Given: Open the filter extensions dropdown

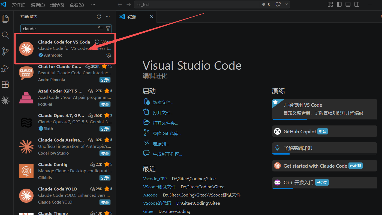Looking at the screenshot, I should click(x=108, y=28).
